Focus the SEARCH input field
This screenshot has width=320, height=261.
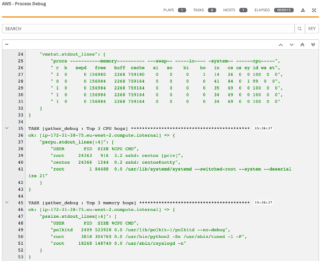pos(148,29)
